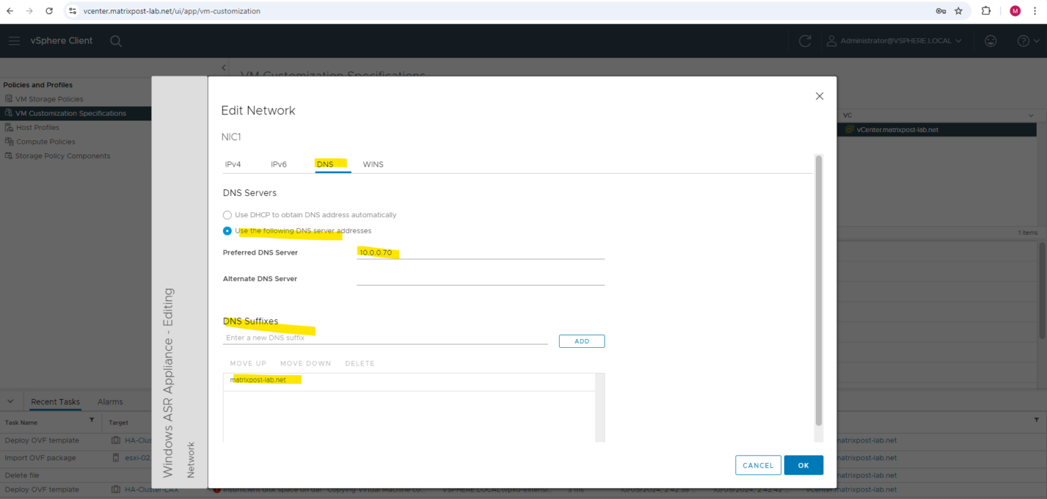
Task: Click the Administrator user icon
Action: tap(832, 41)
